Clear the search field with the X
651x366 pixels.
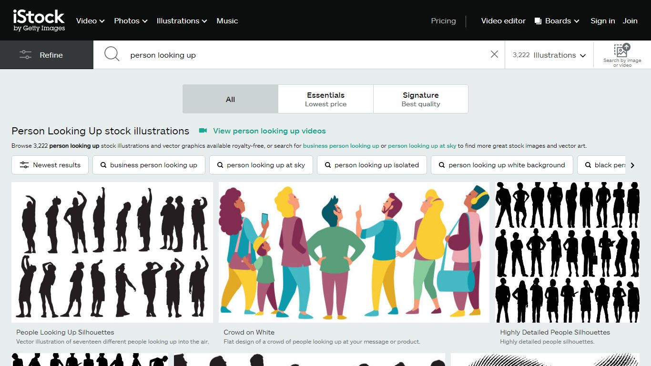pyautogui.click(x=494, y=54)
